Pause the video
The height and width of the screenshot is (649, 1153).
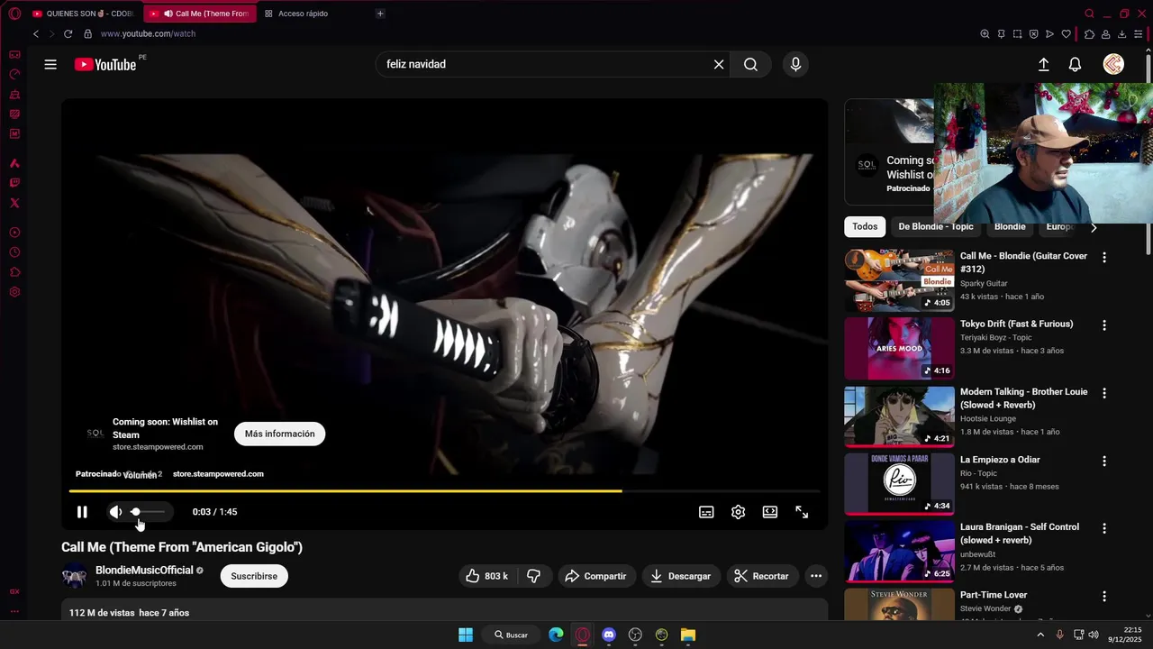pos(82,512)
